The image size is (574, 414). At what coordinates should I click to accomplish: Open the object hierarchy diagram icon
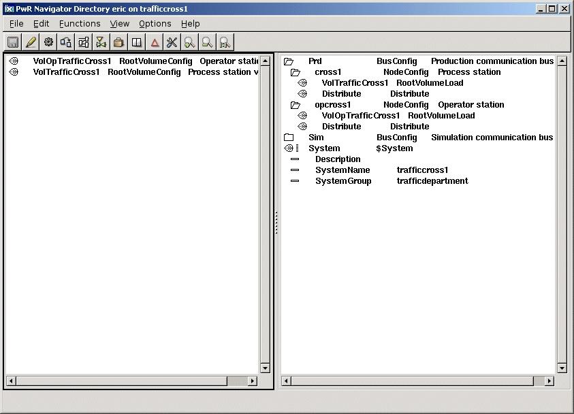[x=84, y=42]
